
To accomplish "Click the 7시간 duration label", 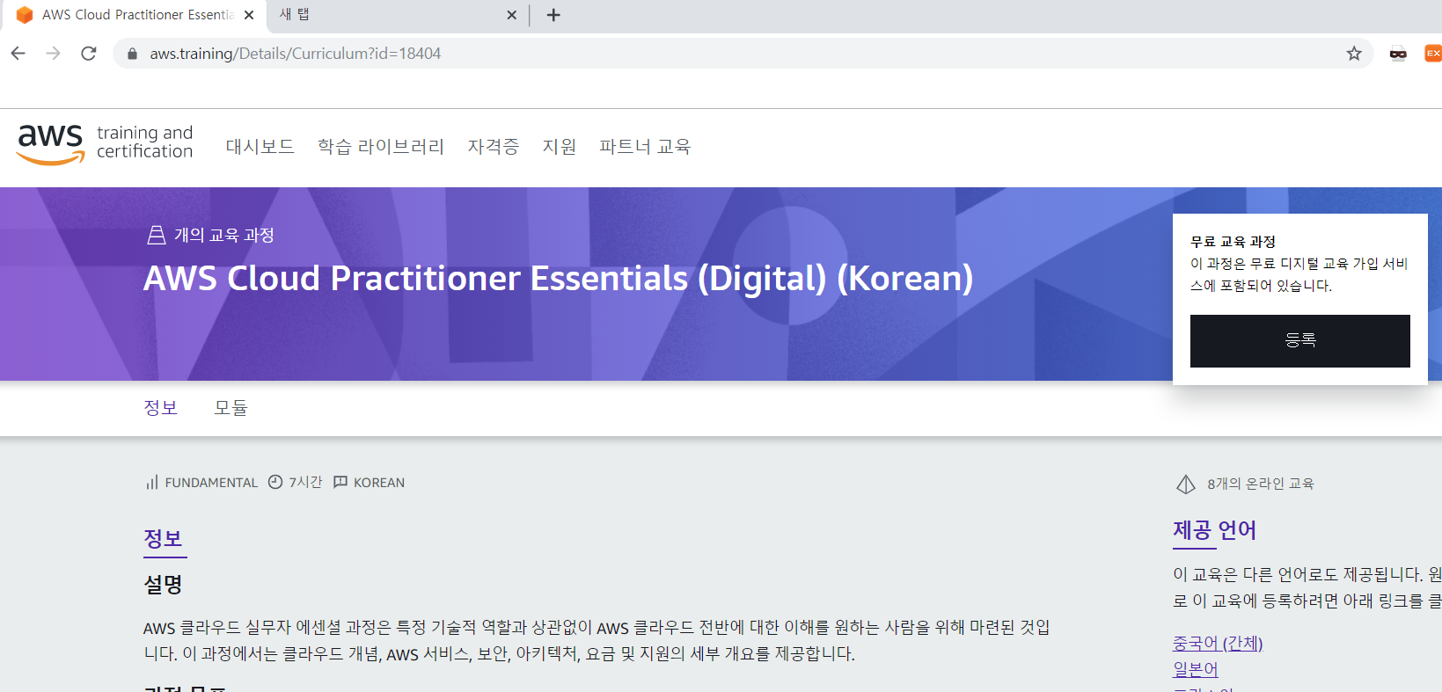I will coord(305,483).
